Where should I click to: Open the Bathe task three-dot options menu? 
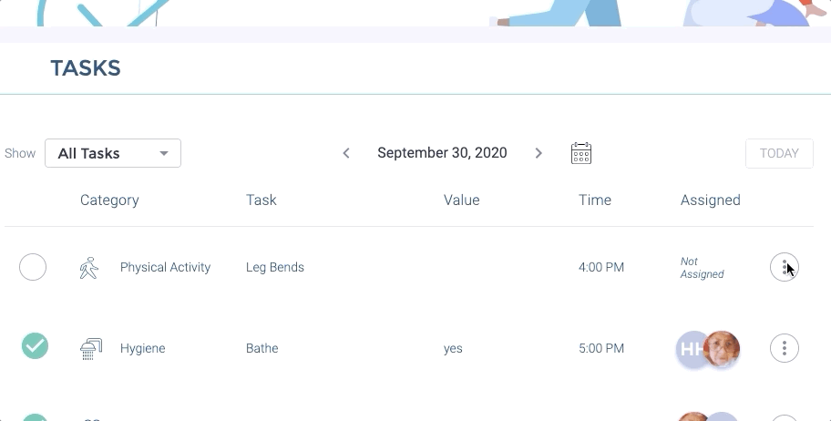click(x=784, y=347)
